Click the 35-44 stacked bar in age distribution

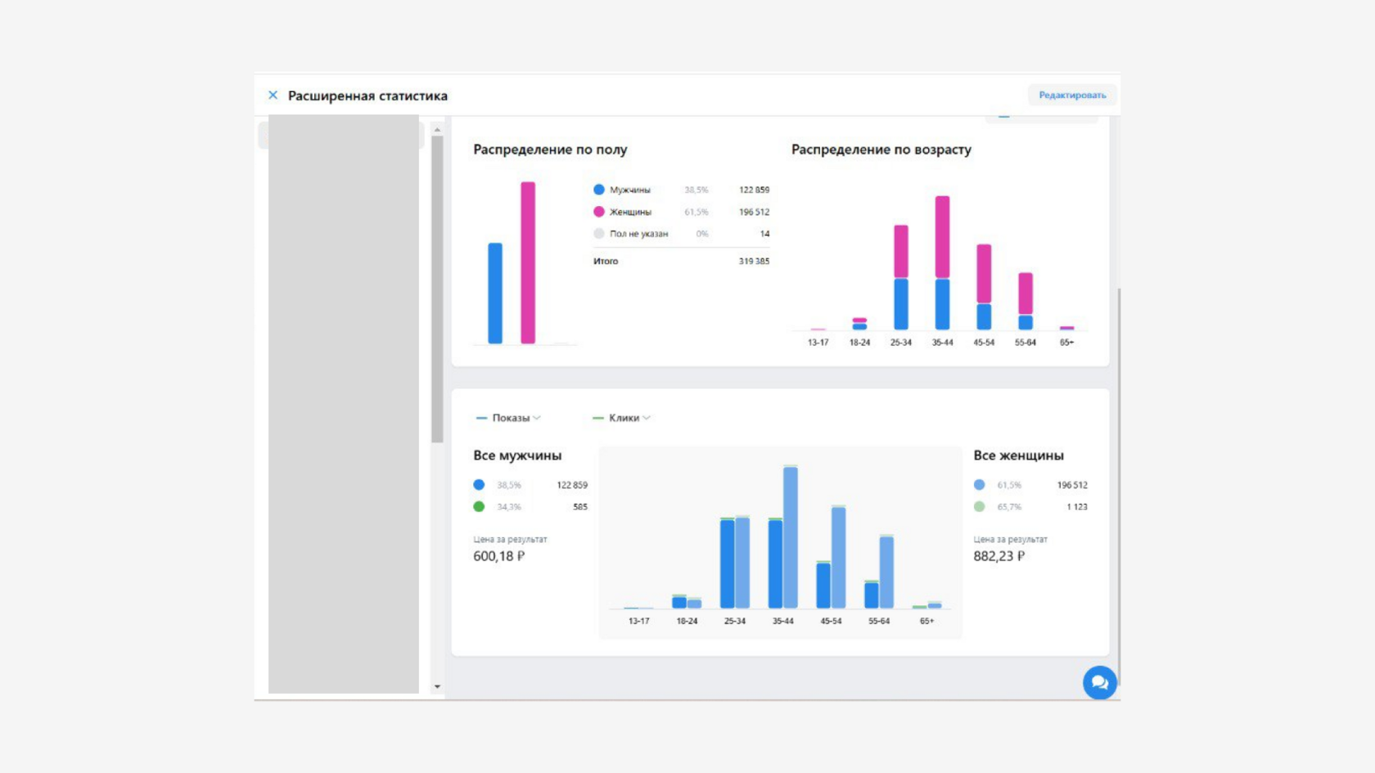(x=942, y=263)
